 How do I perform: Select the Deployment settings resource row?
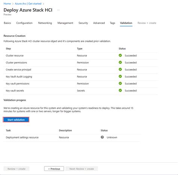click(72, 137)
